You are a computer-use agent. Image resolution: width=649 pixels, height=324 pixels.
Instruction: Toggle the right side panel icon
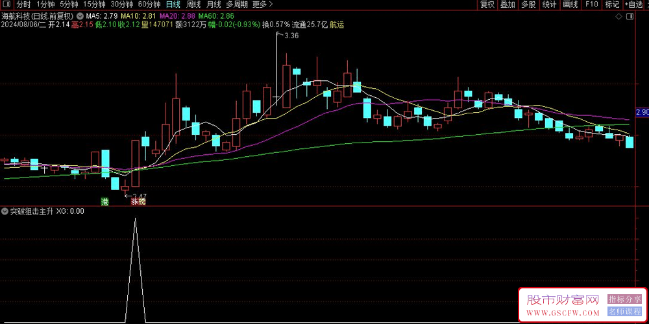tap(630, 17)
